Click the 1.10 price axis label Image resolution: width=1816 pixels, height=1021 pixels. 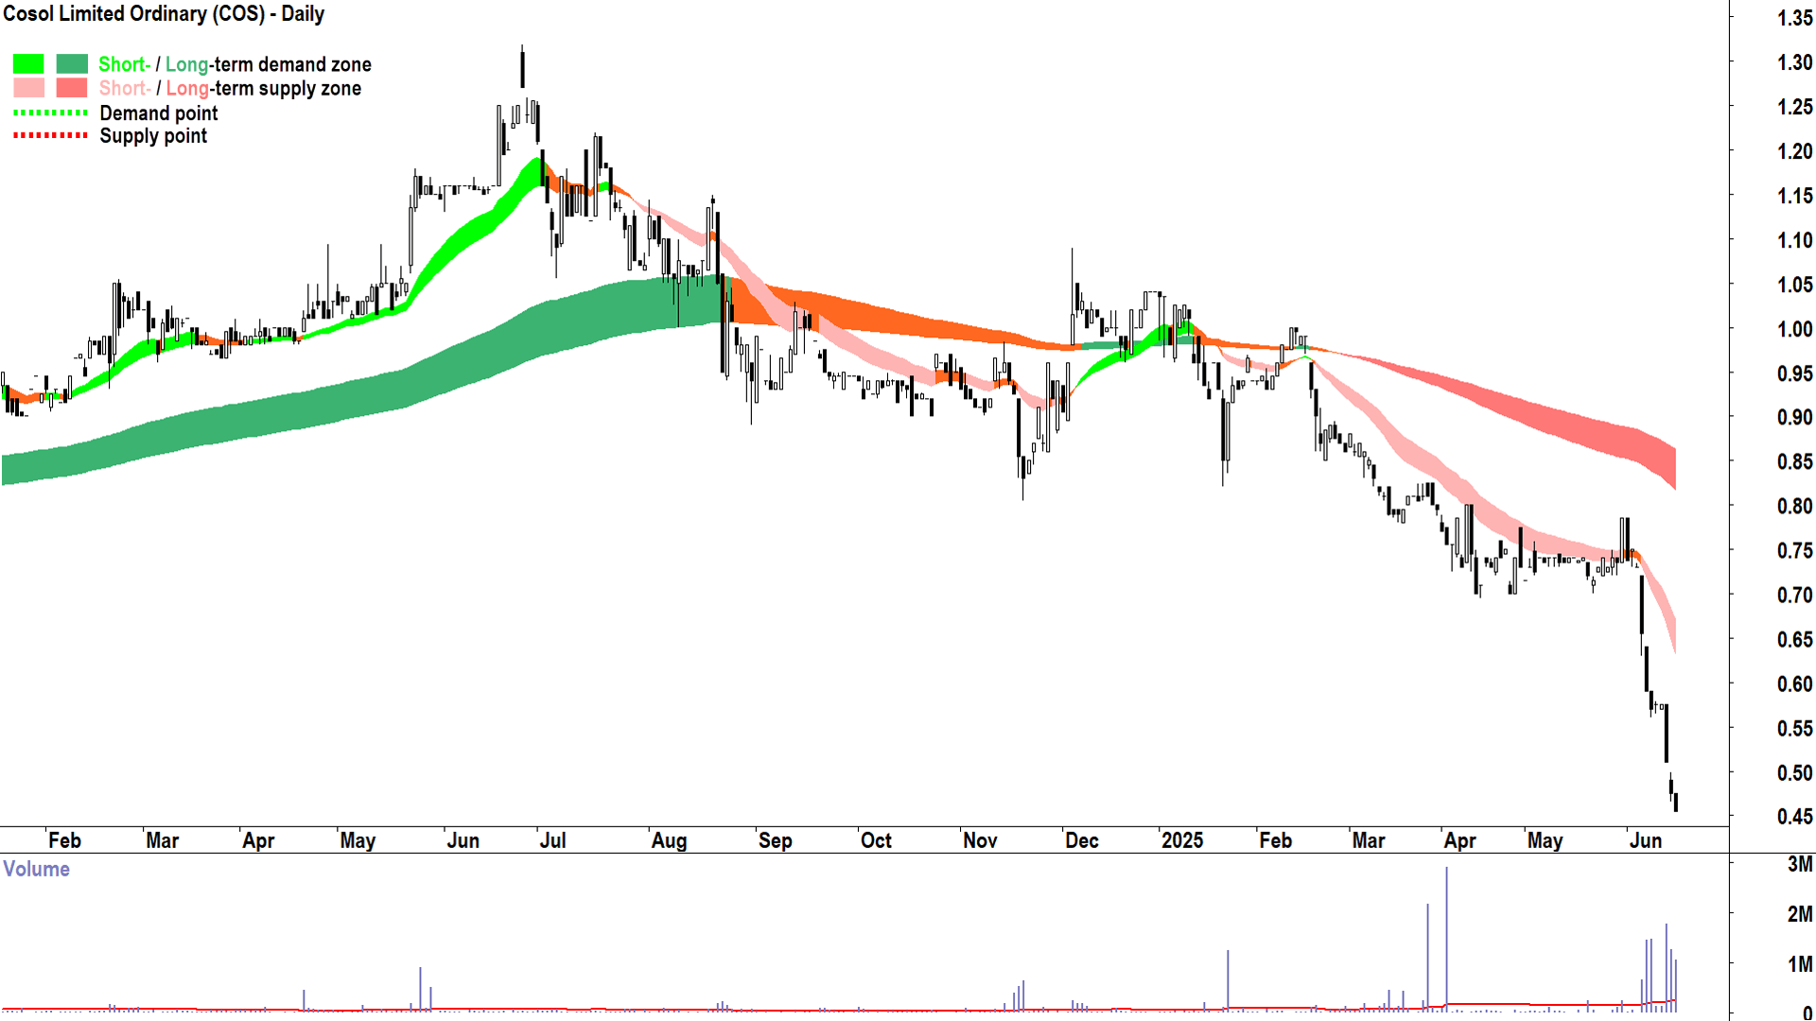tap(1794, 240)
